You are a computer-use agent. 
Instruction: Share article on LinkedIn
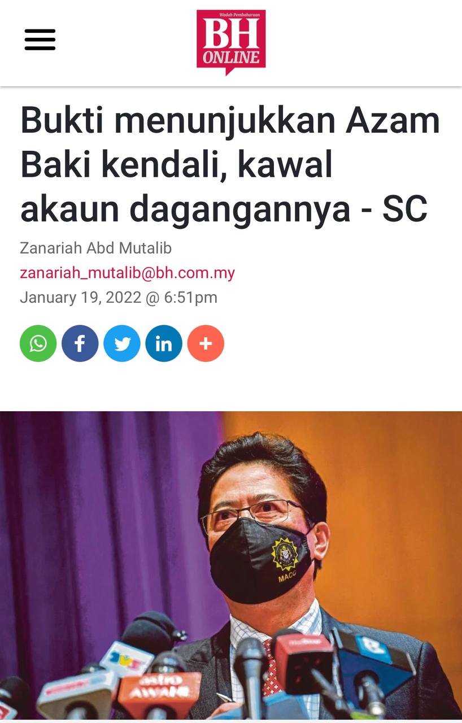point(164,343)
